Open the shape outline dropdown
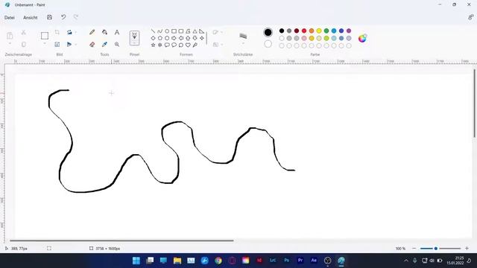 coord(222,32)
